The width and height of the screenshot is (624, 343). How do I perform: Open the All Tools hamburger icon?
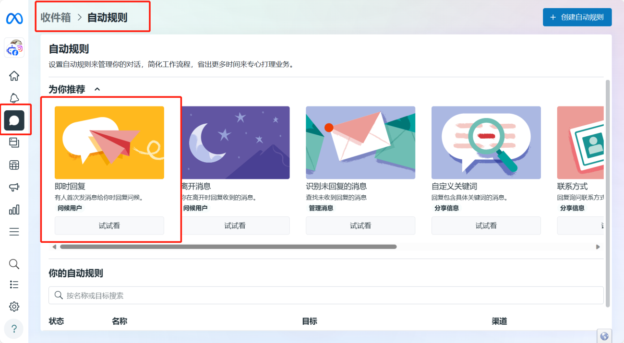(14, 231)
